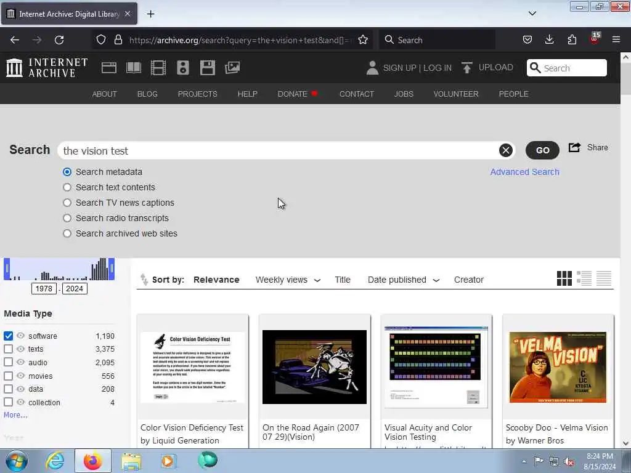
Task: Open the BLOG menu item
Action: [147, 94]
